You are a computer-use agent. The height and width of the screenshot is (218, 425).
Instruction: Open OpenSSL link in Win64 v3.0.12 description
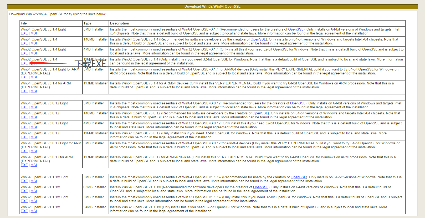260,113
